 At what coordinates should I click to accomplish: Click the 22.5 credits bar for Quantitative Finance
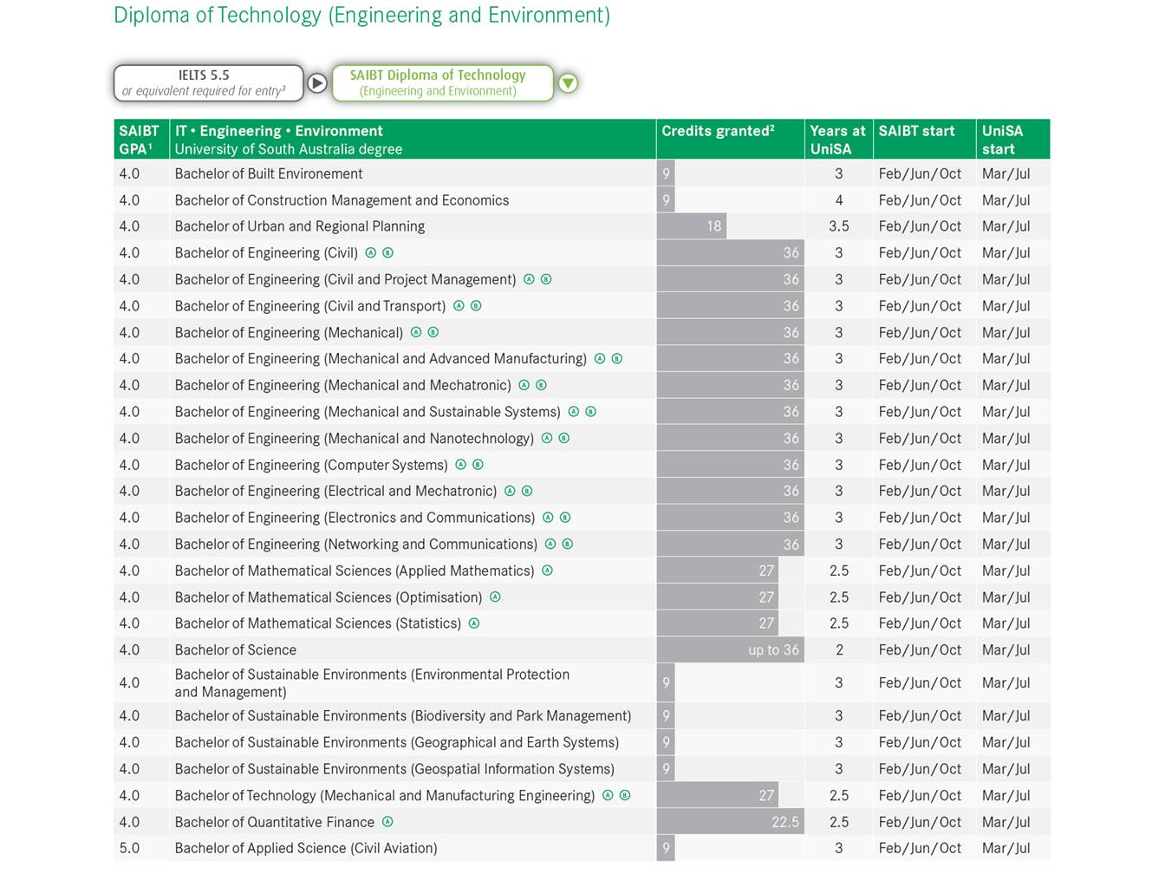click(x=731, y=822)
